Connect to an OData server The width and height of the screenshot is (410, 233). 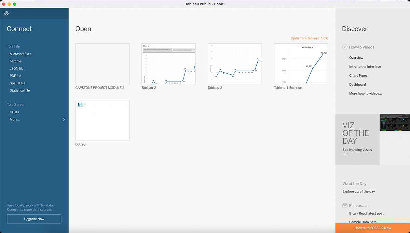click(14, 112)
